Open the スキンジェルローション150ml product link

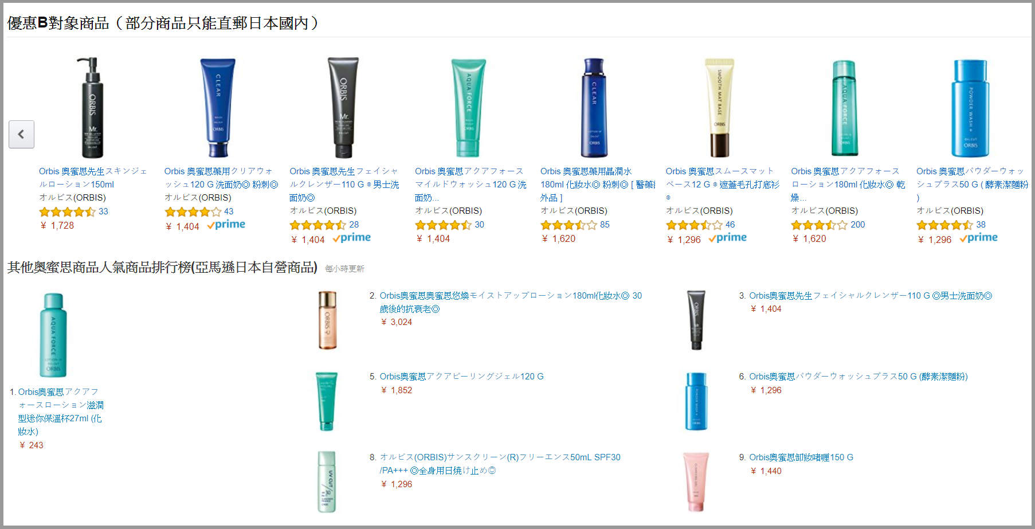click(x=93, y=178)
